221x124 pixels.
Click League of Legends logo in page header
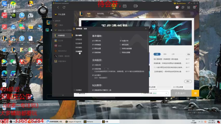click(81, 14)
